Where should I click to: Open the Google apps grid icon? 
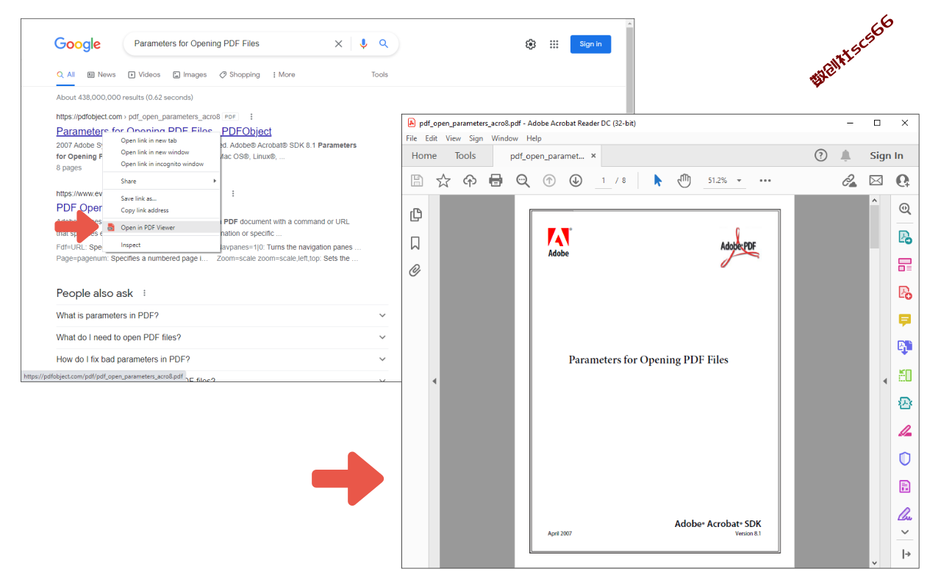554,44
